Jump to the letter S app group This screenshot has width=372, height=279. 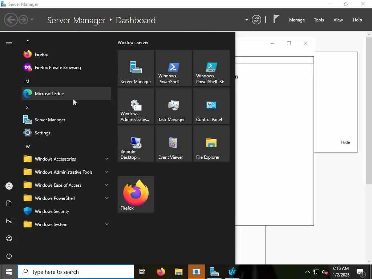[27, 107]
